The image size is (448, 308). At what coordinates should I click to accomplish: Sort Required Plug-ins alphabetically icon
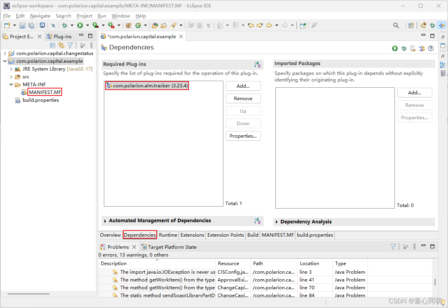point(257,64)
